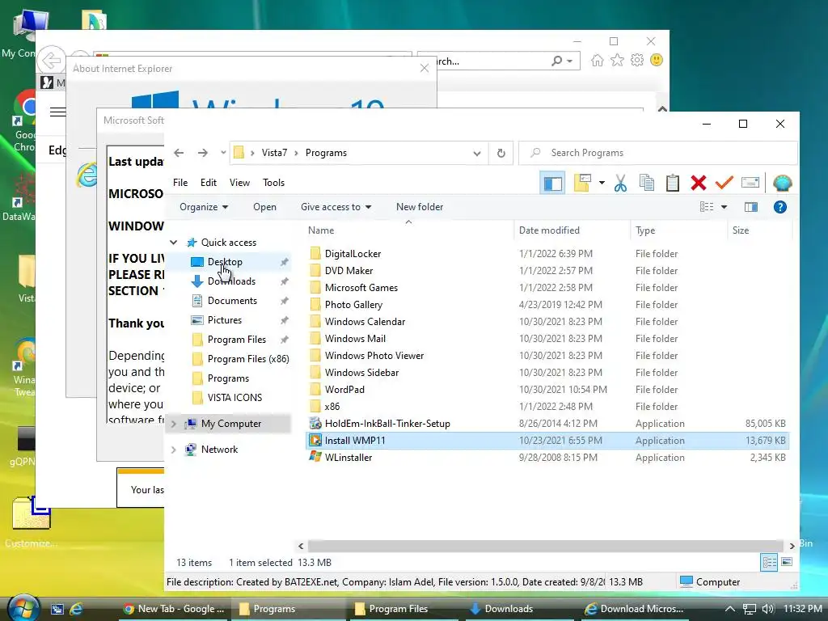Click the horizontal scrollbar in file list
The height and width of the screenshot is (621, 828).
(545, 546)
